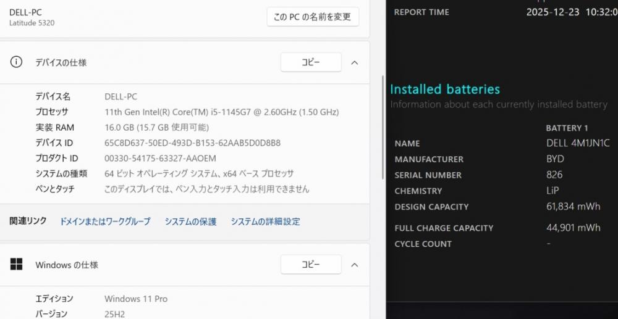The height and width of the screenshot is (319, 618).
Task: Click the device specifications info icon
Action: (16, 62)
